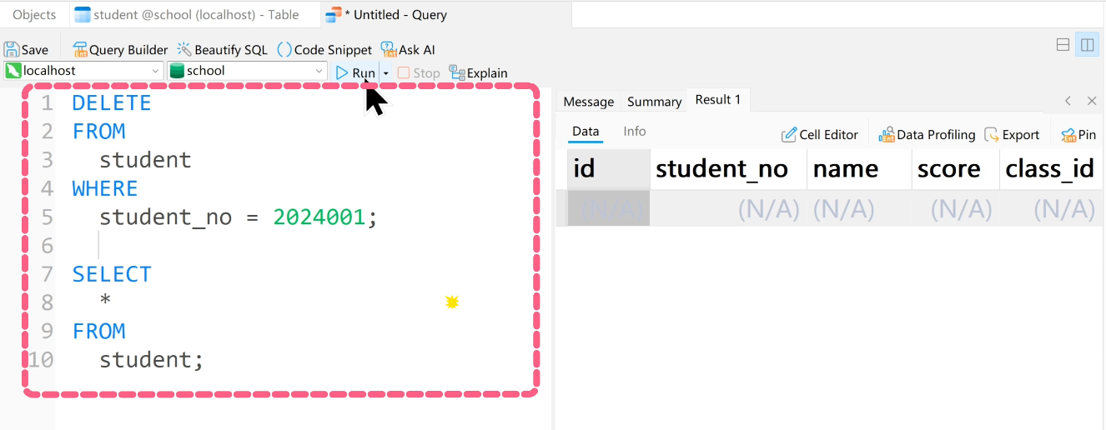This screenshot has height=430, width=1106.
Task: Open Data Profiling for results
Action: click(887, 135)
